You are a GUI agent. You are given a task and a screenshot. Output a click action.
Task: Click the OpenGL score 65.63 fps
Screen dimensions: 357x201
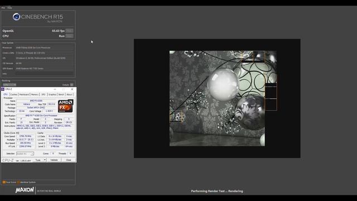(x=58, y=31)
